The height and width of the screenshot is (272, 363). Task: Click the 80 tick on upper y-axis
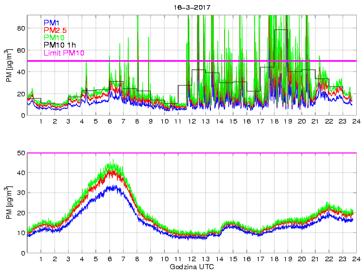(x=21, y=28)
